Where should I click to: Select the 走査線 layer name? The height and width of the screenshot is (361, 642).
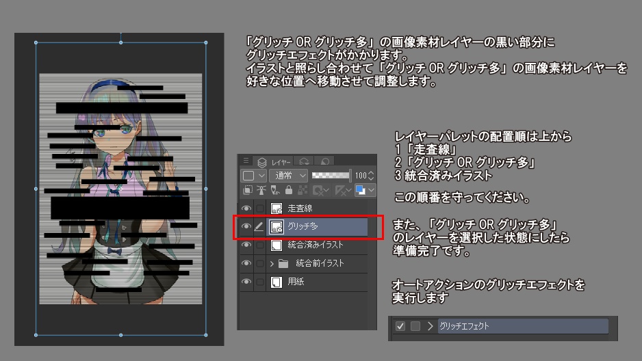coord(300,208)
